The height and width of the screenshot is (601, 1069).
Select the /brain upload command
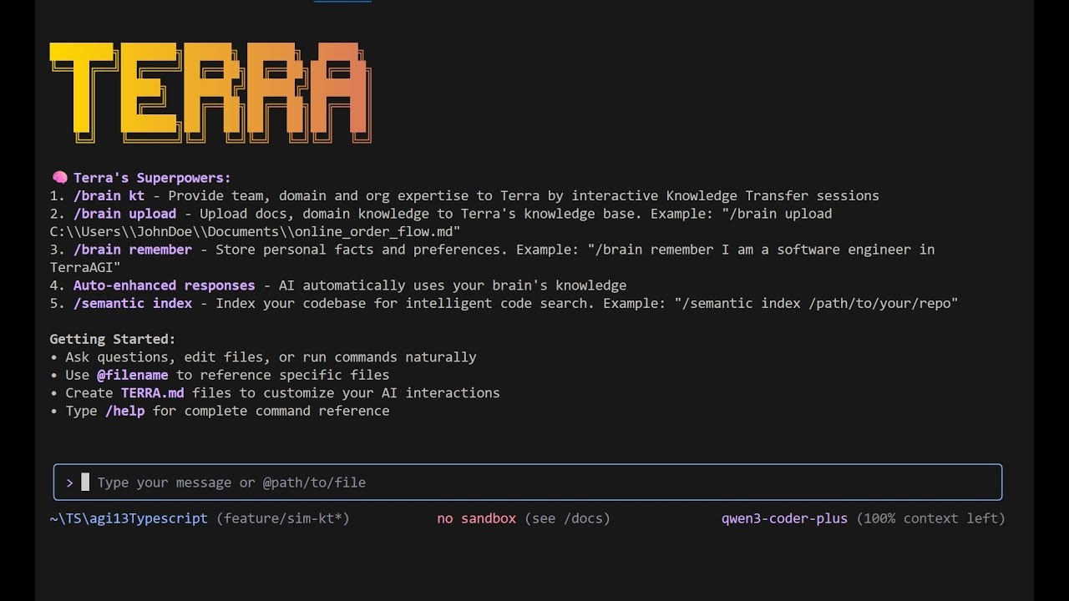pyautogui.click(x=124, y=213)
